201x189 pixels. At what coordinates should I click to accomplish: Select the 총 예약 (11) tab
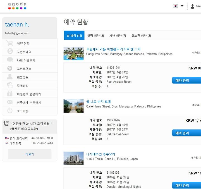click(74, 35)
